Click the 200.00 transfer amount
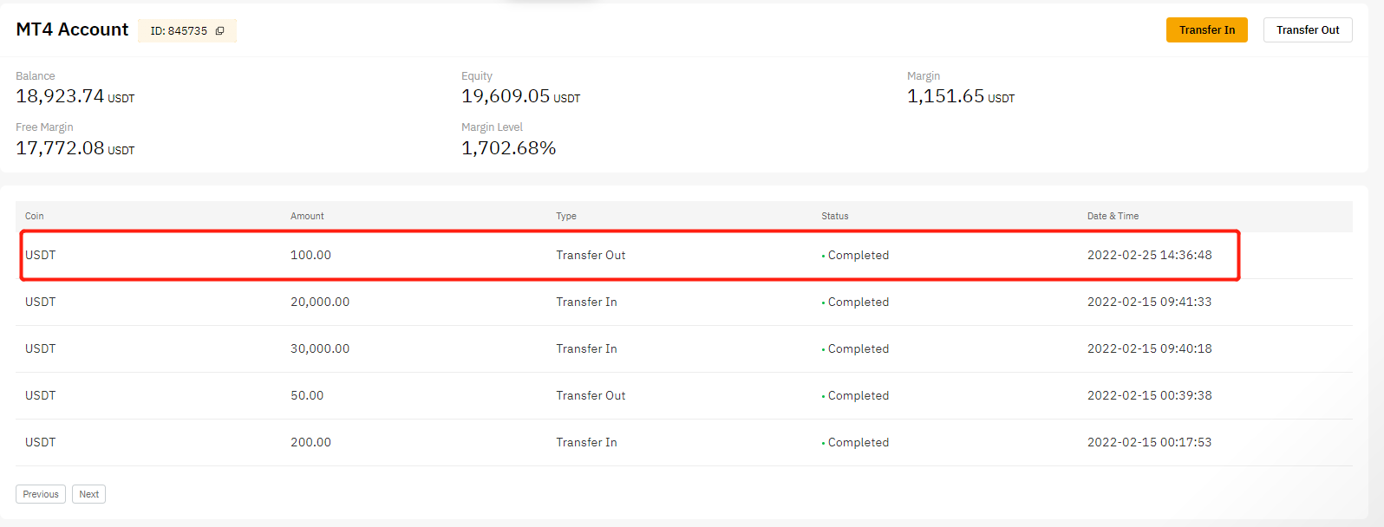Viewport: 1384px width, 527px height. (x=310, y=442)
